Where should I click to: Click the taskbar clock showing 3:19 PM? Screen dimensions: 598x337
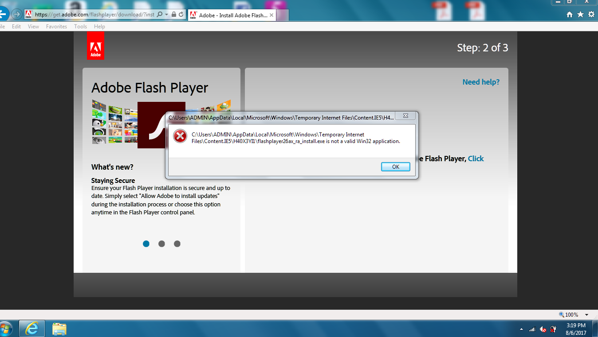(x=576, y=329)
